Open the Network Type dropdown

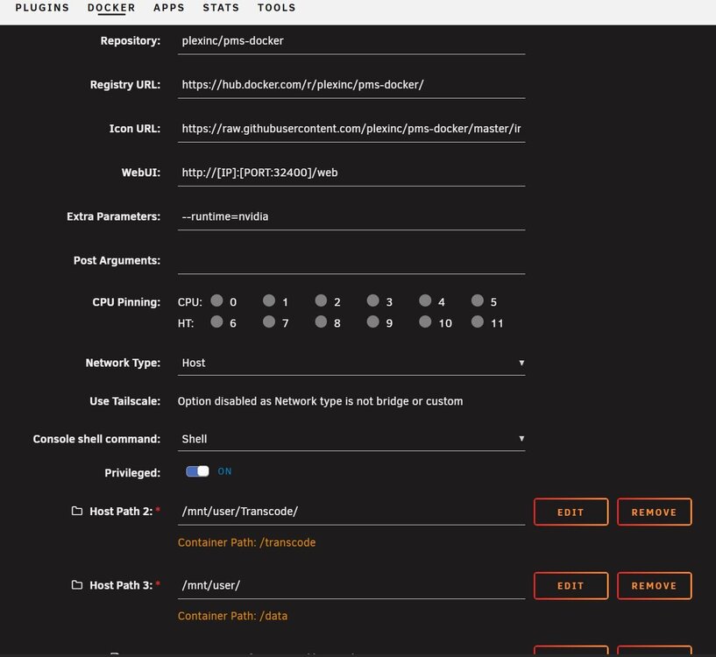pos(351,363)
